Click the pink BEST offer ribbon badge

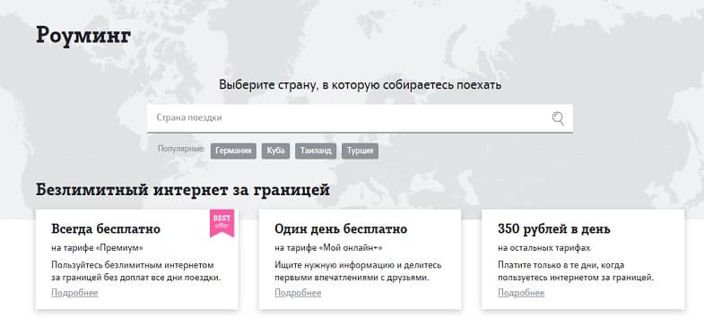click(x=222, y=222)
